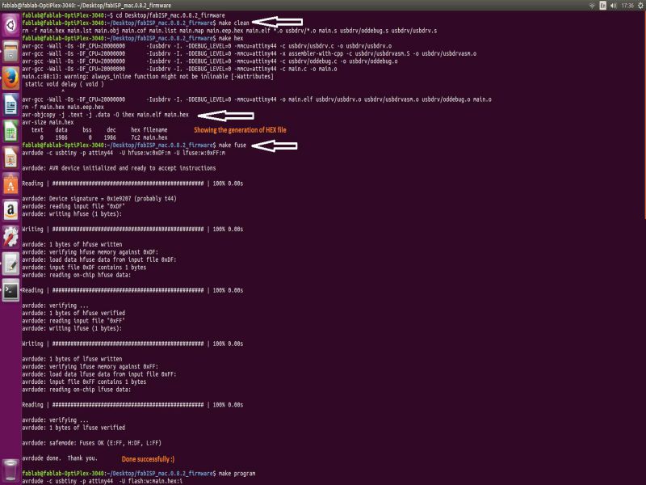Viewport: 646px width, 485px height.
Task: Click avrdude command with flash:w:main.hex:i
Action: pyautogui.click(x=103, y=481)
